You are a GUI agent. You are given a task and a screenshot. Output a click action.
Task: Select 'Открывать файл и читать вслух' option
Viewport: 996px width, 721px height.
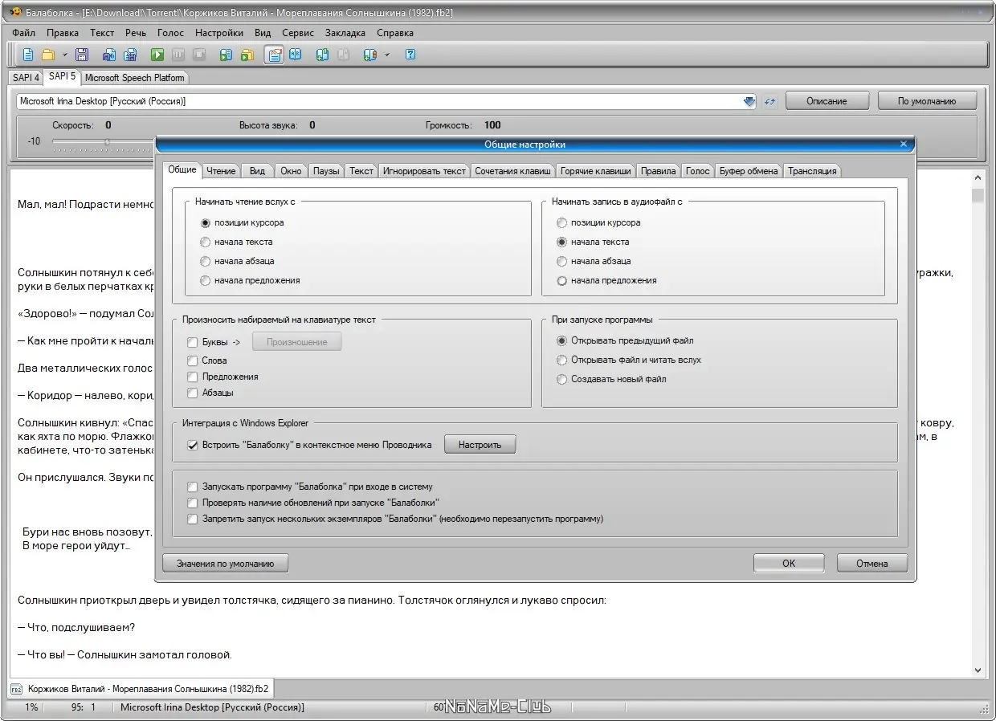pos(562,360)
